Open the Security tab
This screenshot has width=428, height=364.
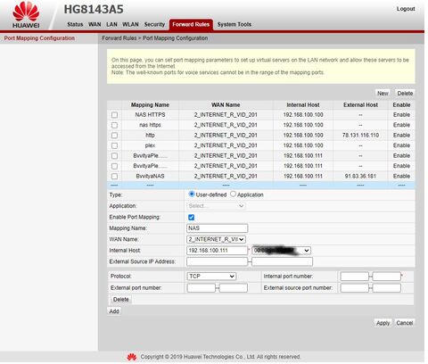point(154,24)
